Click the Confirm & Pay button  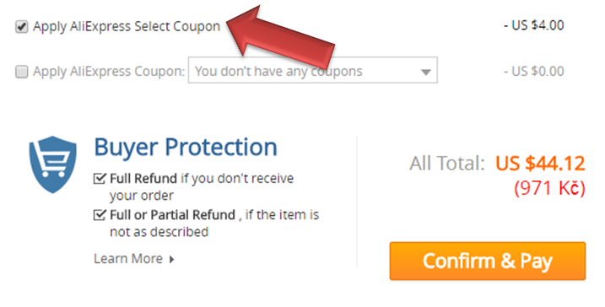(x=488, y=261)
